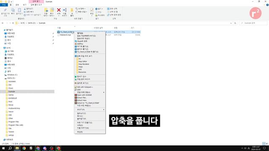Open the New item dropdown in ribbon

(x=80, y=9)
